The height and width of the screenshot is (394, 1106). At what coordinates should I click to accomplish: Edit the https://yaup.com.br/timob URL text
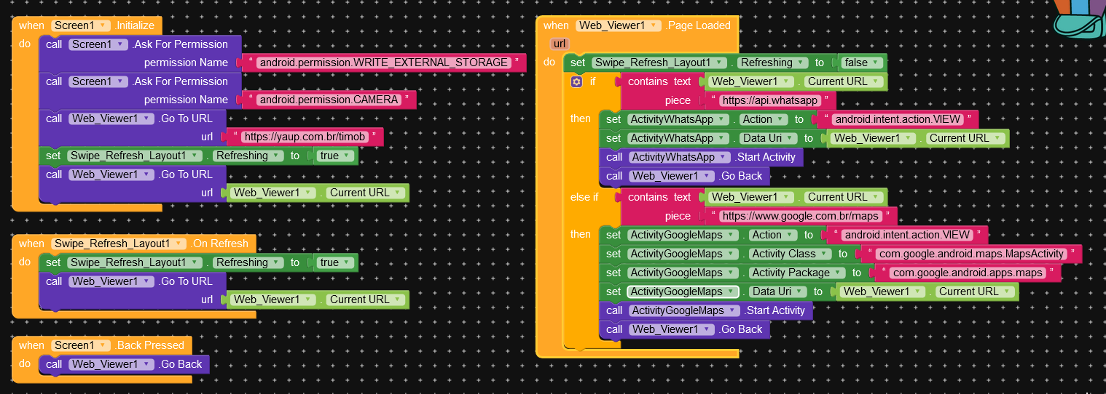pyautogui.click(x=305, y=137)
